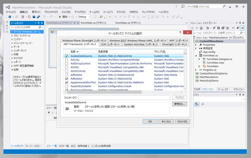Collapse the FormMain.cs node in Solution Explorer
This screenshot has width=251, height=158.
196,56
